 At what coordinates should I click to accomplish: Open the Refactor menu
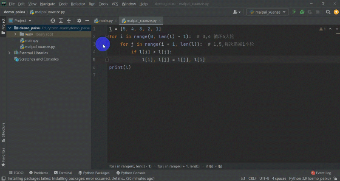(x=78, y=4)
